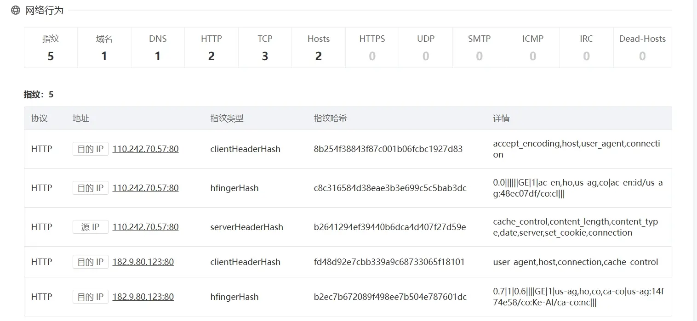Open the UDP tab
697x321 pixels.
coord(426,47)
